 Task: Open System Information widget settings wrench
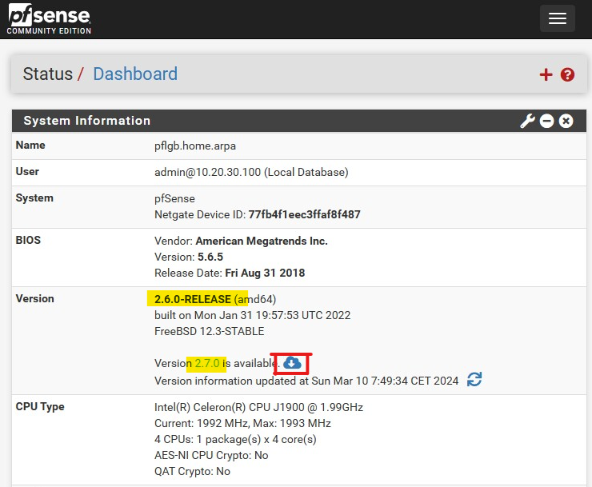[527, 121]
